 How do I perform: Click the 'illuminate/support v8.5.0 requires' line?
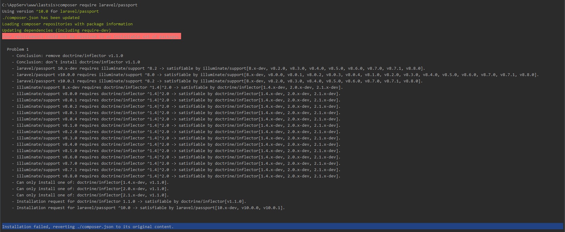[x=176, y=151]
